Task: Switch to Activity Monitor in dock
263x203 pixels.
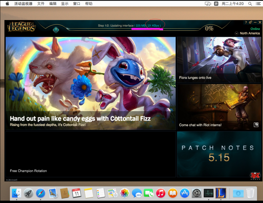Action: click(x=209, y=193)
